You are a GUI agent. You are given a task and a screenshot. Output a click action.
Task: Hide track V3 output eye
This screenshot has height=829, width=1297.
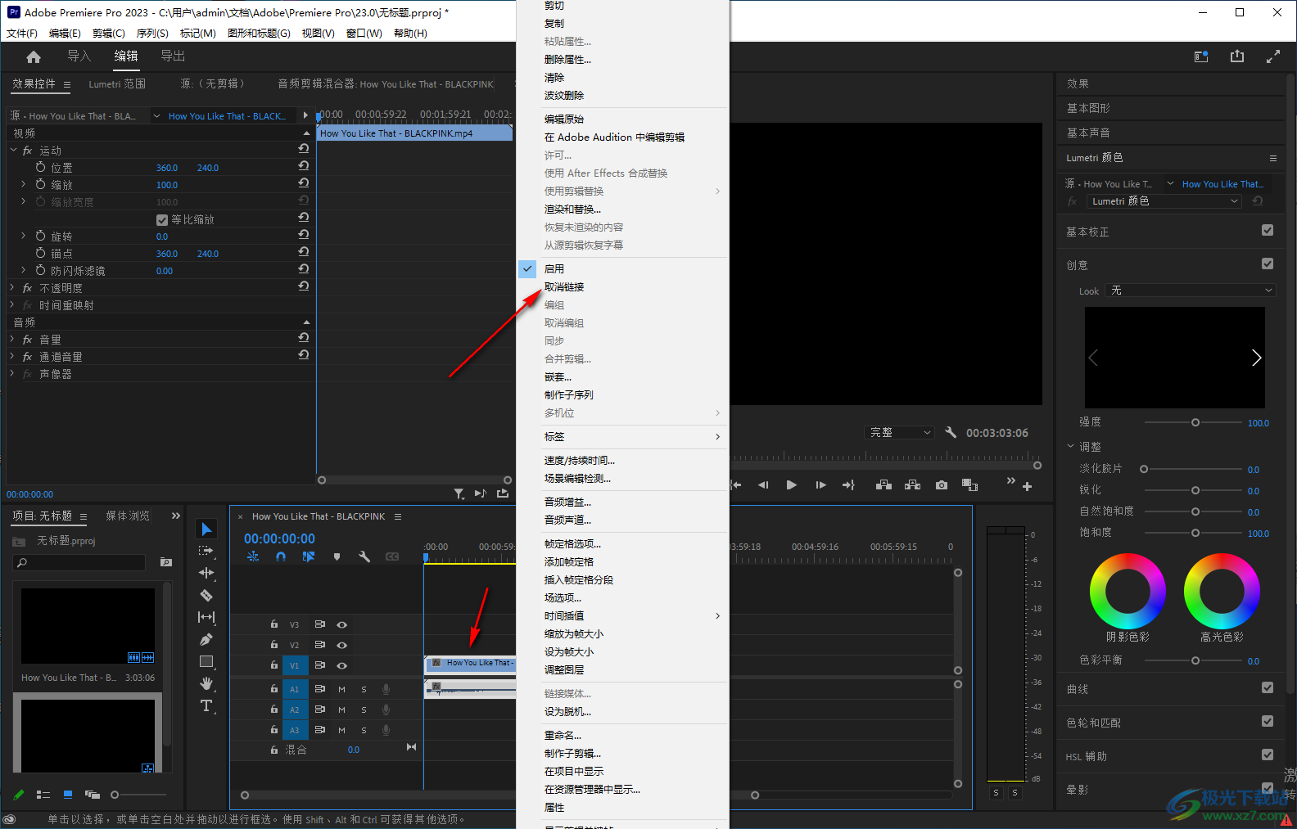342,624
